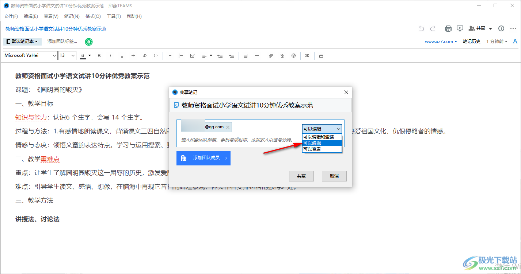Viewport: 521px width, 274px height.
Task: Toggle the blue underlined A formatting bar icon
Action: pos(515,42)
